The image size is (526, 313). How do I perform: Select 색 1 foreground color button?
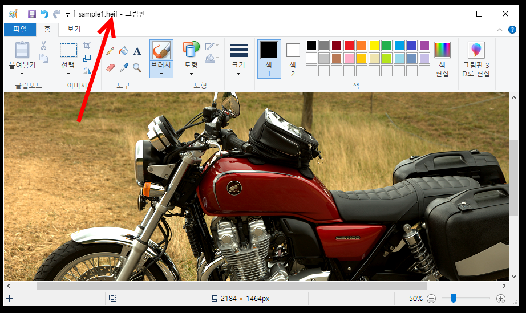(x=269, y=59)
